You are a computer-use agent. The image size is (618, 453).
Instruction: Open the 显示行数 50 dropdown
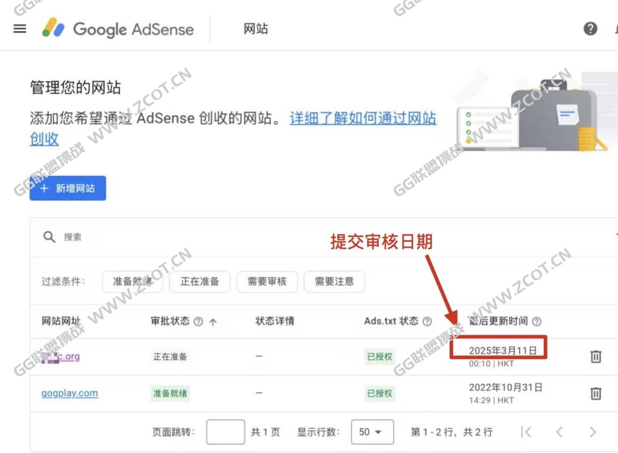[x=372, y=432]
